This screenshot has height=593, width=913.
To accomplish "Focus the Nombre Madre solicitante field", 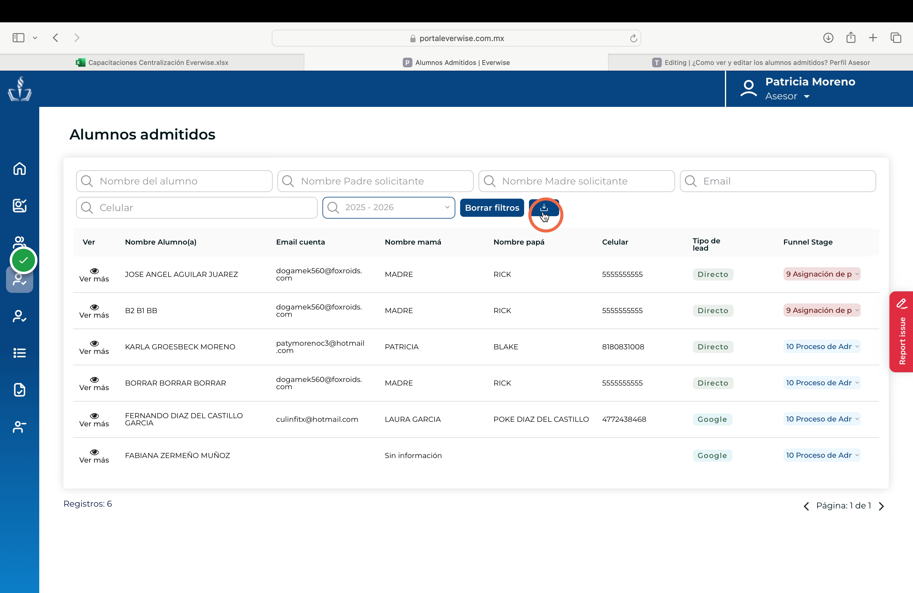I will coord(577,181).
